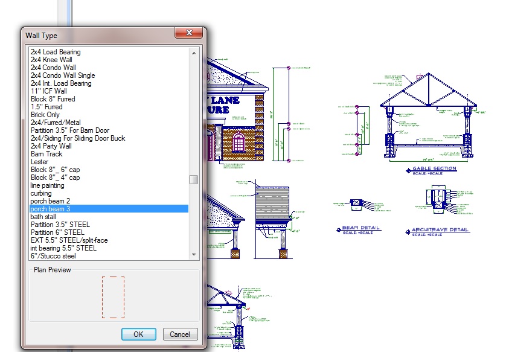This screenshot has width=506, height=352.
Task: Close the Wall Type dialog
Action: click(188, 33)
